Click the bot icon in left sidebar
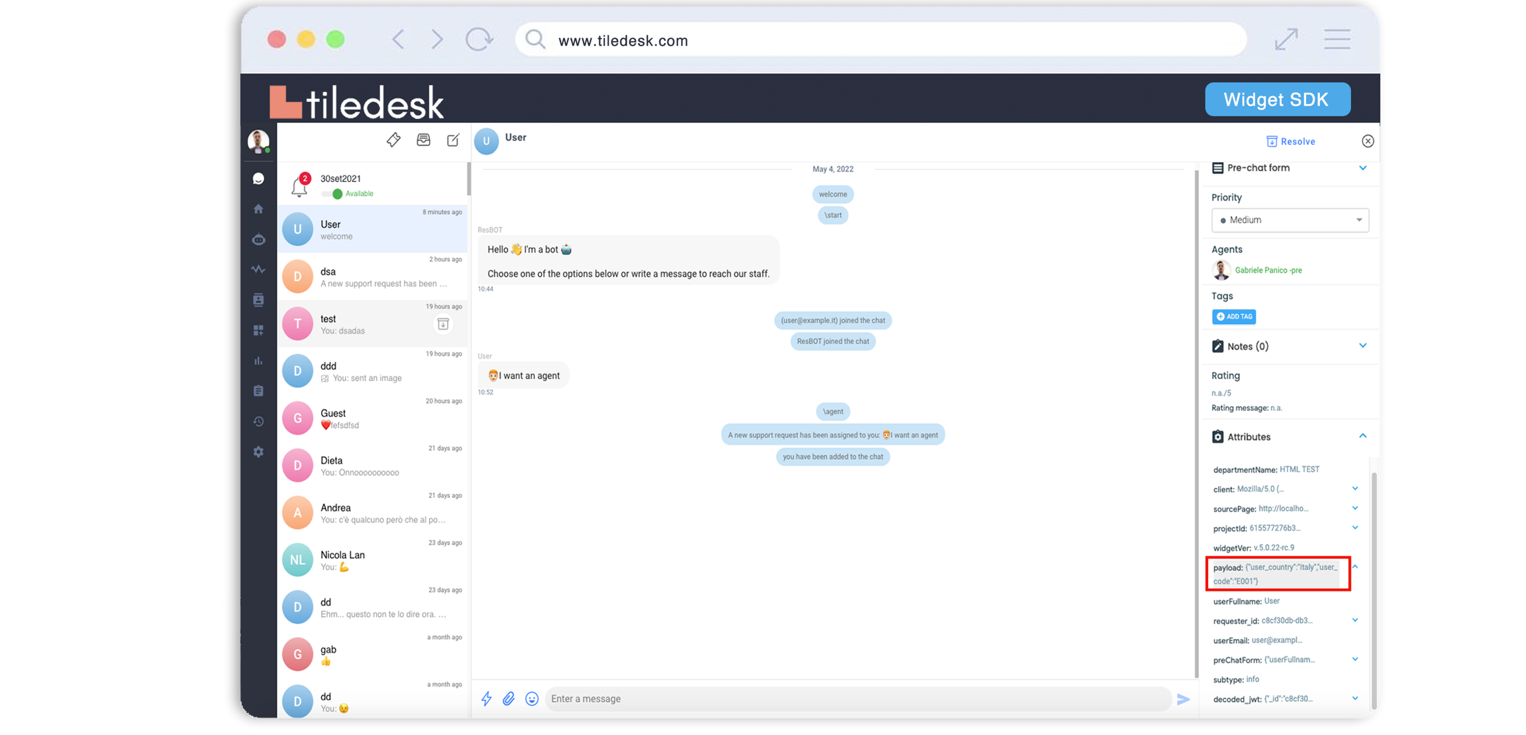This screenshot has height=735, width=1526. pos(258,239)
